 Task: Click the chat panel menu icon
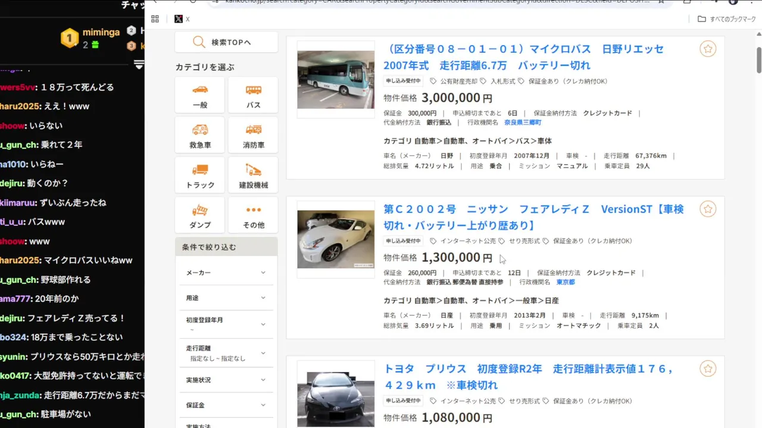pos(139,64)
